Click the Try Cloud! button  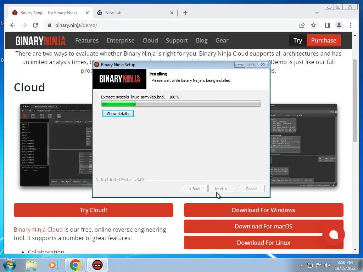[x=94, y=210]
